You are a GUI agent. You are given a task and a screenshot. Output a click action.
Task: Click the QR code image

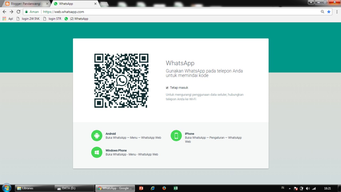(x=121, y=81)
